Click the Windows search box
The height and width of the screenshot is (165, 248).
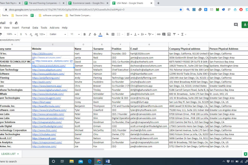(x=24, y=161)
